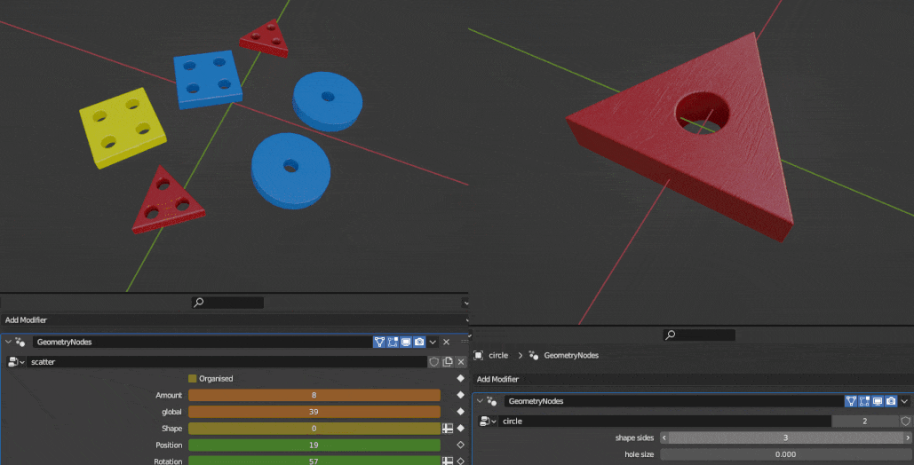Click the right GeometryNodes modifier icon
914x465 pixels.
click(492, 401)
